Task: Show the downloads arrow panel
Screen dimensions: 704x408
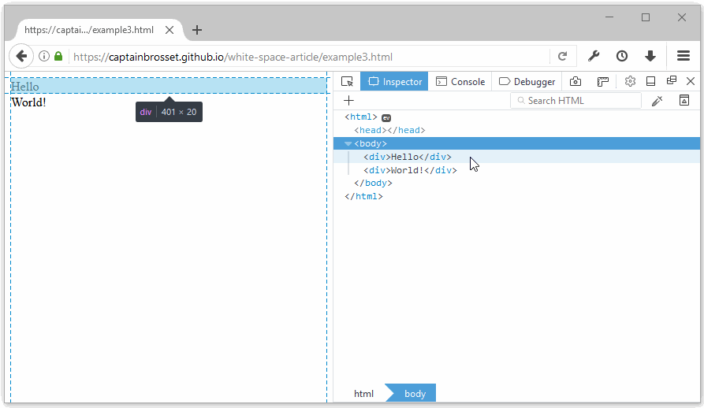Action: (x=650, y=56)
